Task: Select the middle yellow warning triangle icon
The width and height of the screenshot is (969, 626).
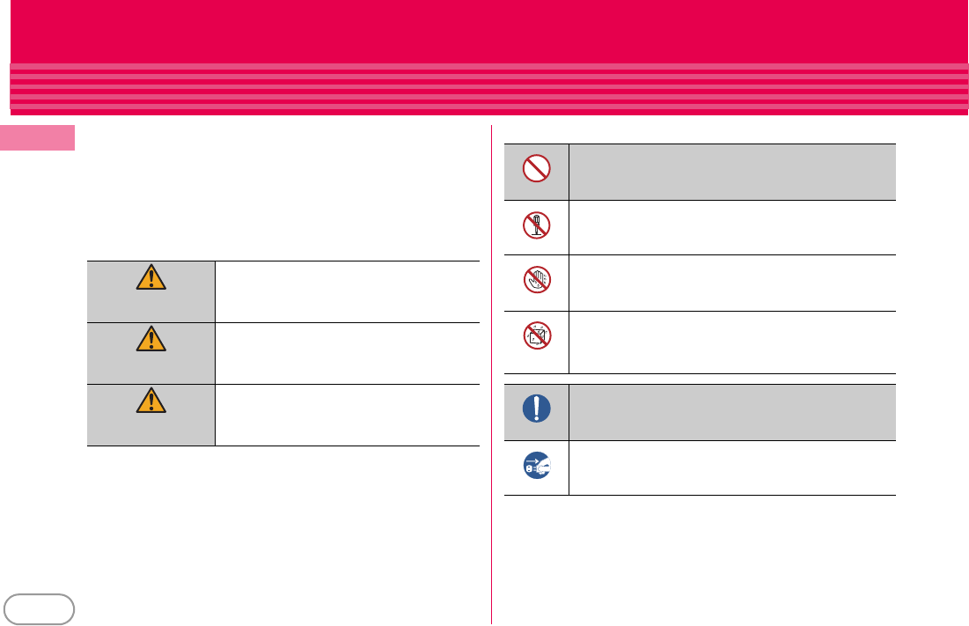Action: pyautogui.click(x=150, y=339)
